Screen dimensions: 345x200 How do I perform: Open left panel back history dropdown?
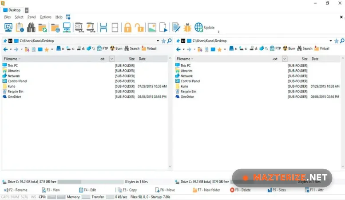pos(11,49)
